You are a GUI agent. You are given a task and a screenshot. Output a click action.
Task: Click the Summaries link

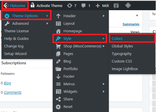pos(131,24)
